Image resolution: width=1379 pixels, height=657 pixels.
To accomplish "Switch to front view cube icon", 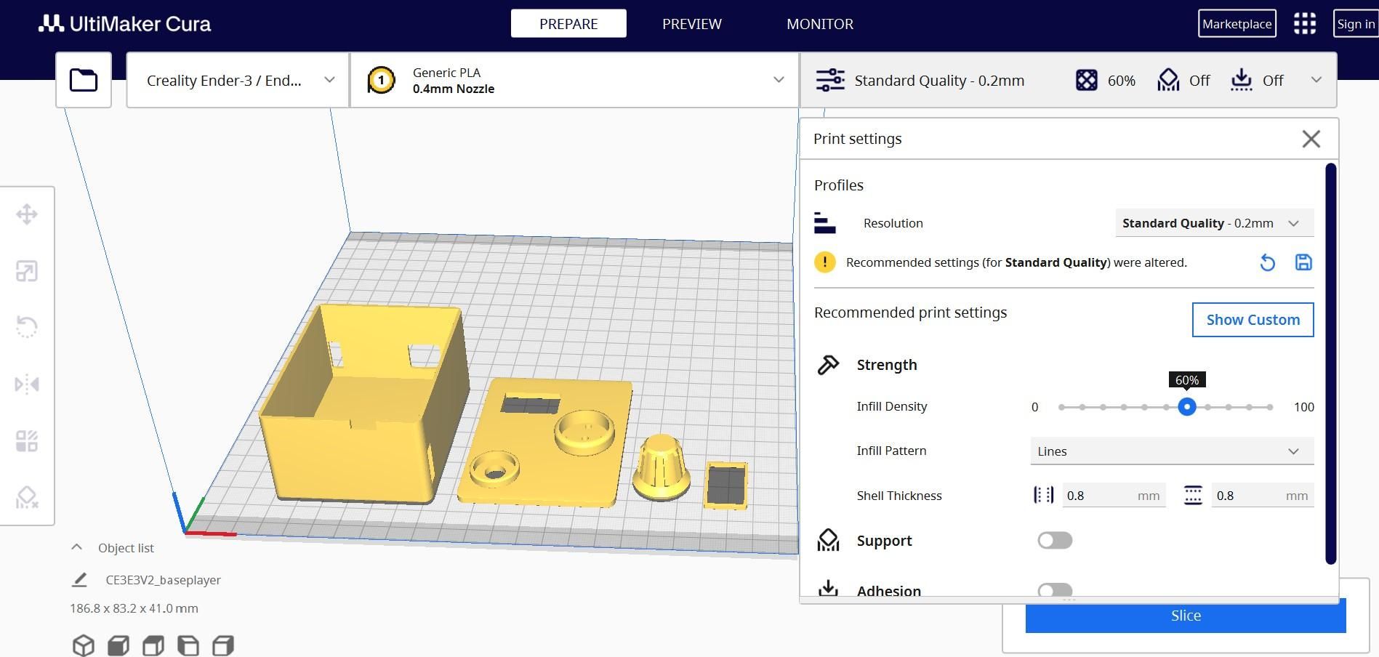I will point(118,645).
